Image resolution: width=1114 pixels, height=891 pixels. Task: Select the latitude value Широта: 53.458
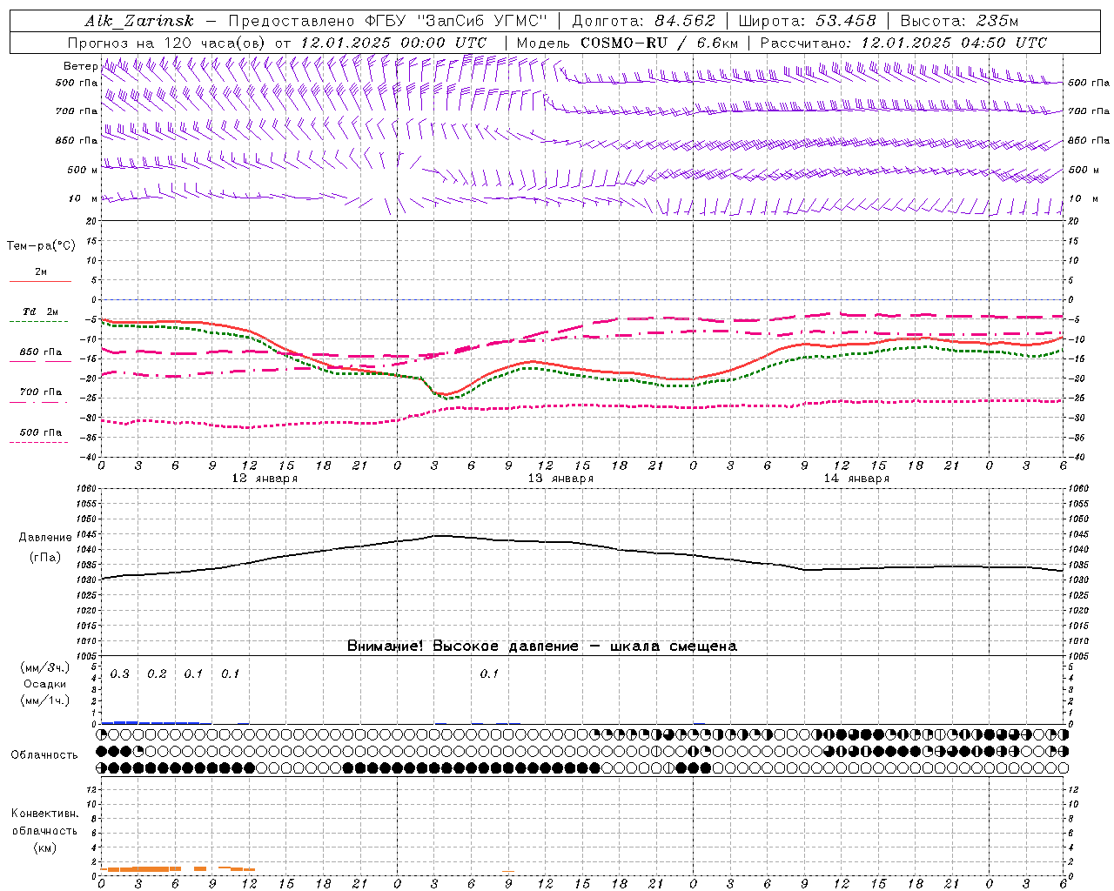tap(807, 21)
